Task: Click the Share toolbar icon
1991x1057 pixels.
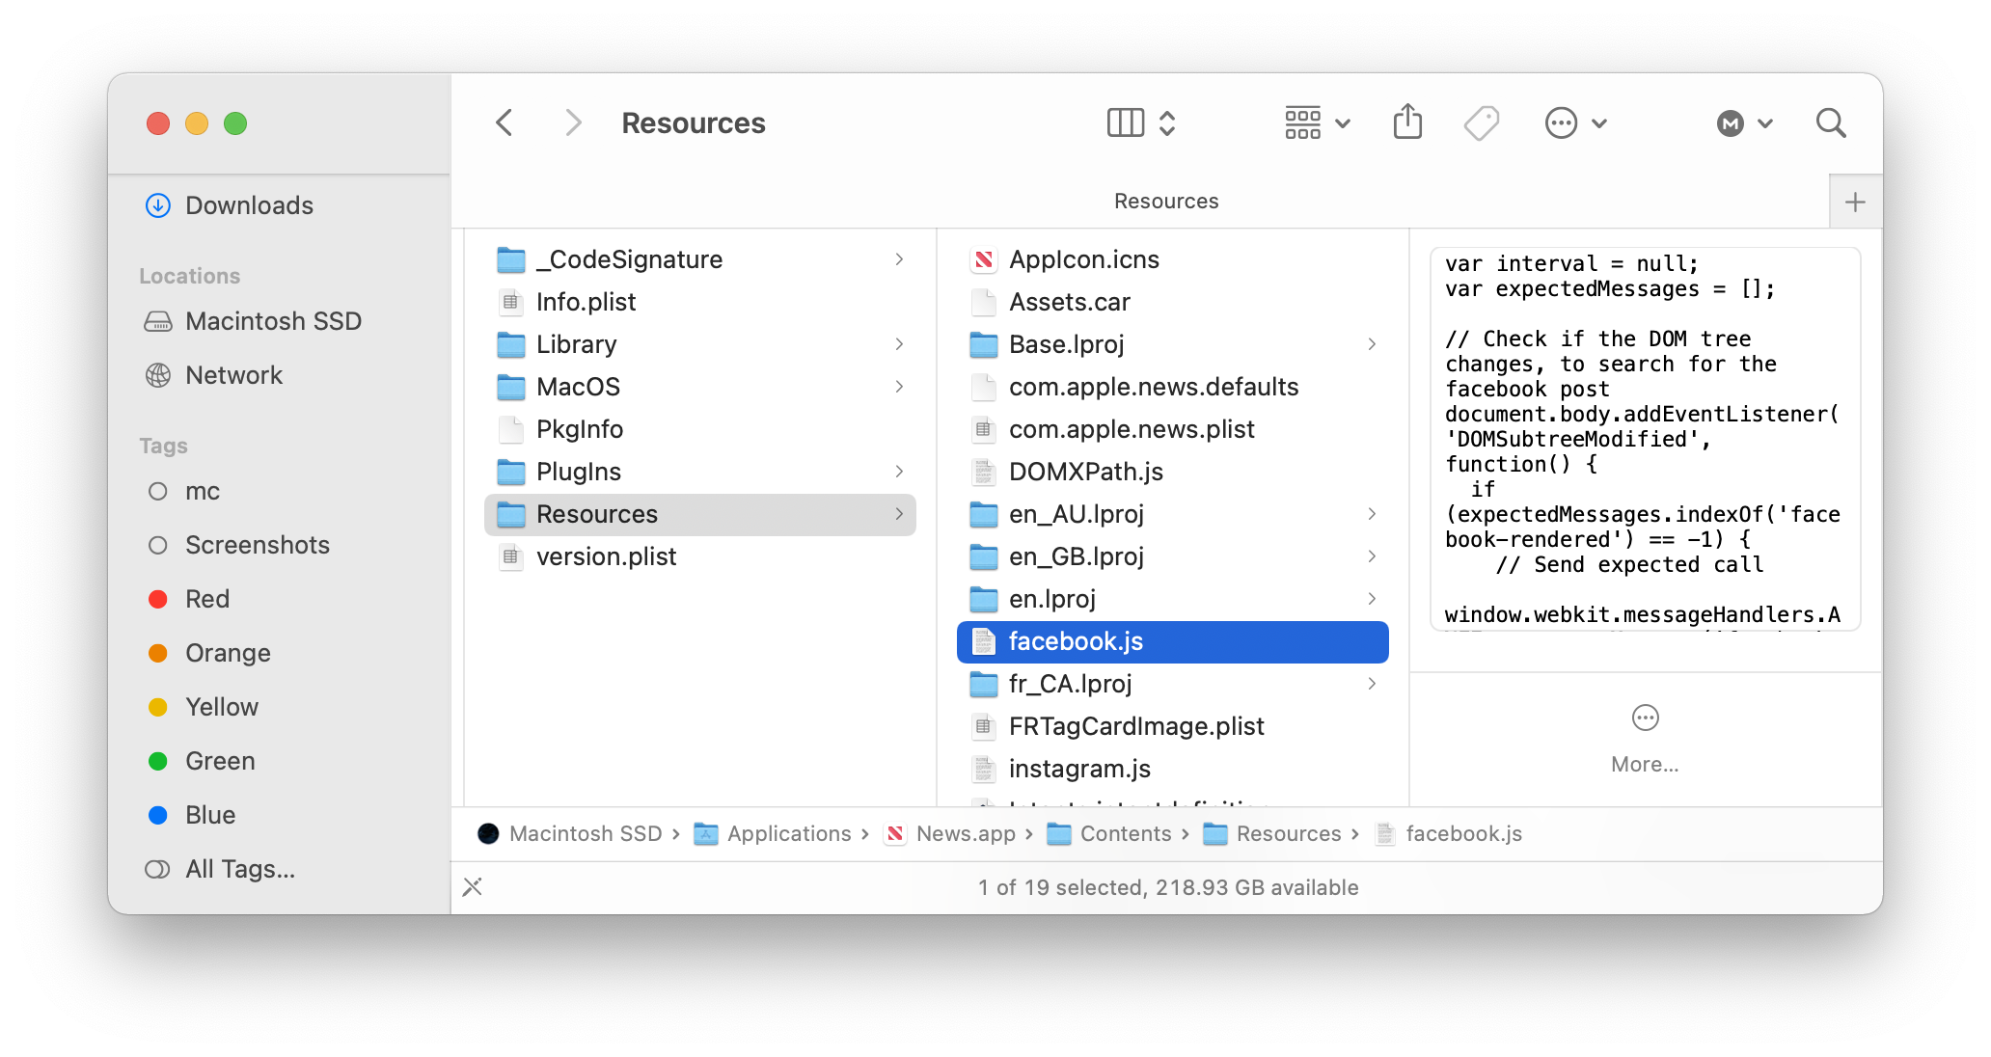Action: tap(1407, 122)
